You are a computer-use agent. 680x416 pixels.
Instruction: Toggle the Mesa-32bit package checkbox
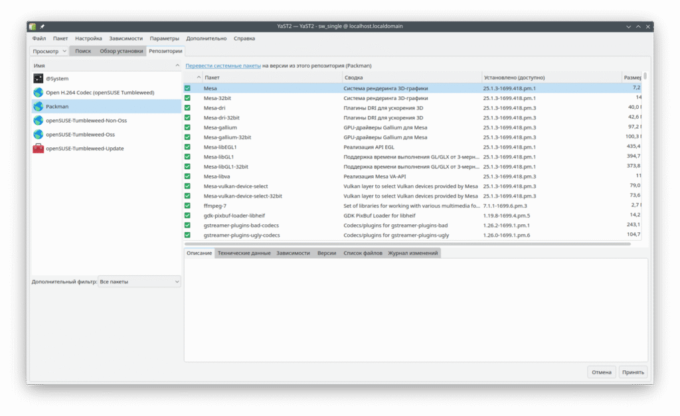[187, 98]
